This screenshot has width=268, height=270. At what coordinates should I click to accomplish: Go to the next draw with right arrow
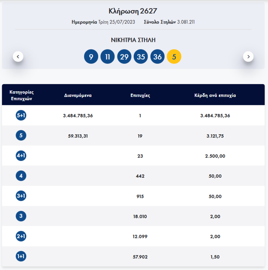[248, 57]
